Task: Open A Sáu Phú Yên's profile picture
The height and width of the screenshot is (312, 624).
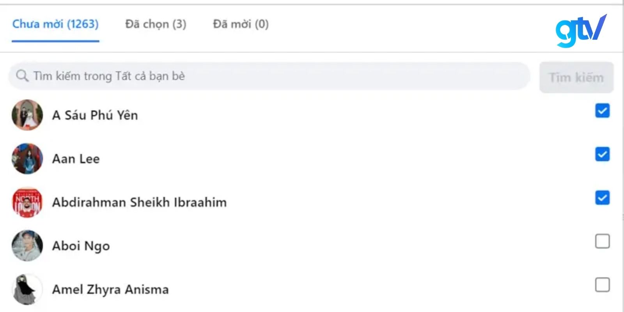Action: tap(27, 115)
